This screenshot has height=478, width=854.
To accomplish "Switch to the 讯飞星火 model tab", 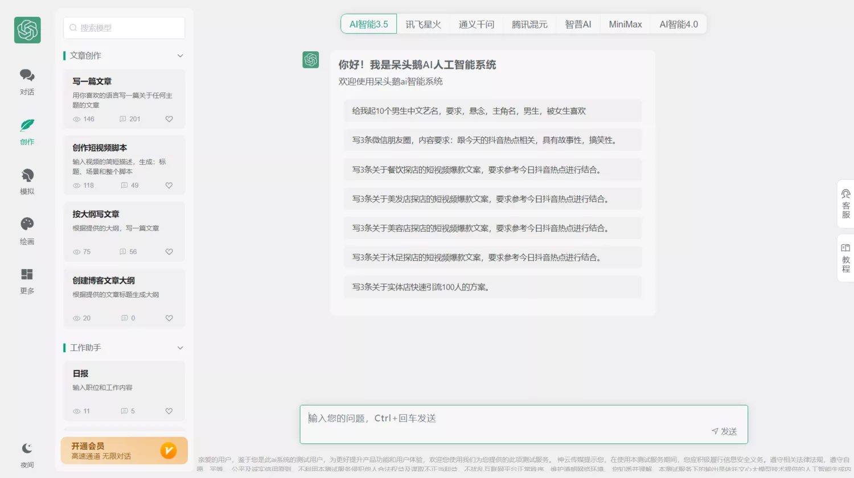I will pos(423,24).
